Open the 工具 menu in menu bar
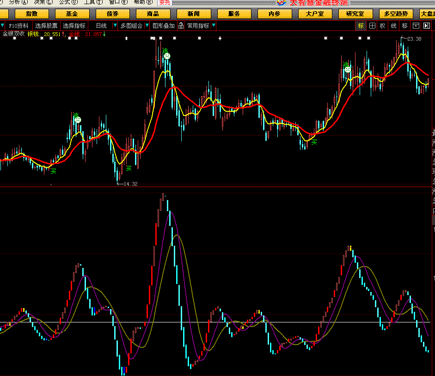This screenshot has height=376, width=435. coord(93,2)
